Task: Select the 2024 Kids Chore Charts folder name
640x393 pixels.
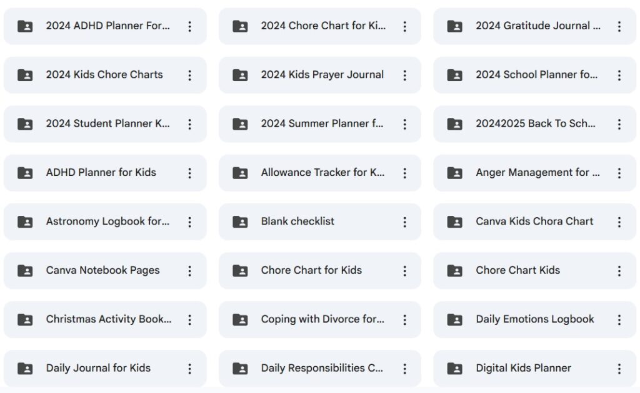Action: pos(104,74)
